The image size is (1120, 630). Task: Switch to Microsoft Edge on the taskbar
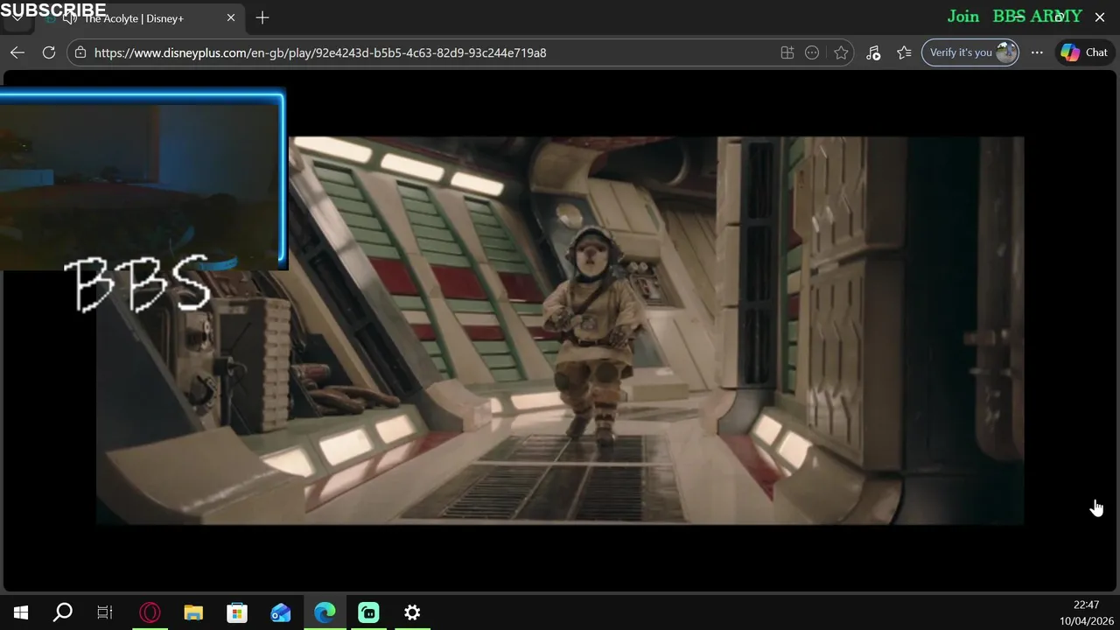325,612
